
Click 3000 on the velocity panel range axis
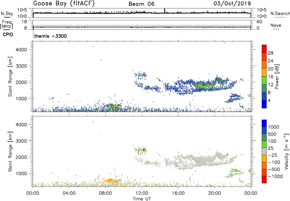(x=21, y=141)
